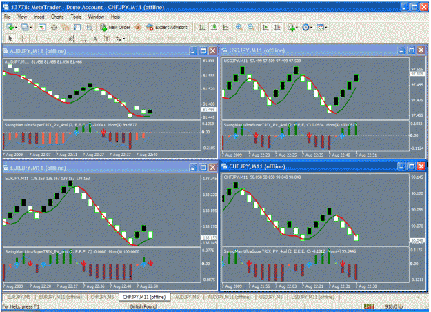Image resolution: width=431 pixels, height=312 pixels.
Task: Open the File menu
Action: click(x=8, y=17)
